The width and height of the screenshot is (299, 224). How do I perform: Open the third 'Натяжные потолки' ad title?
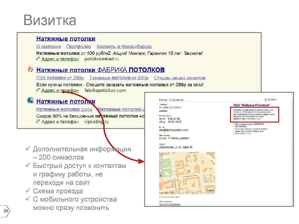click(x=66, y=101)
